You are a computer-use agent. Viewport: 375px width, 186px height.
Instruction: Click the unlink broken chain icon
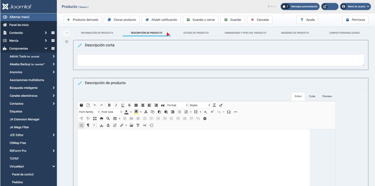[115, 125]
